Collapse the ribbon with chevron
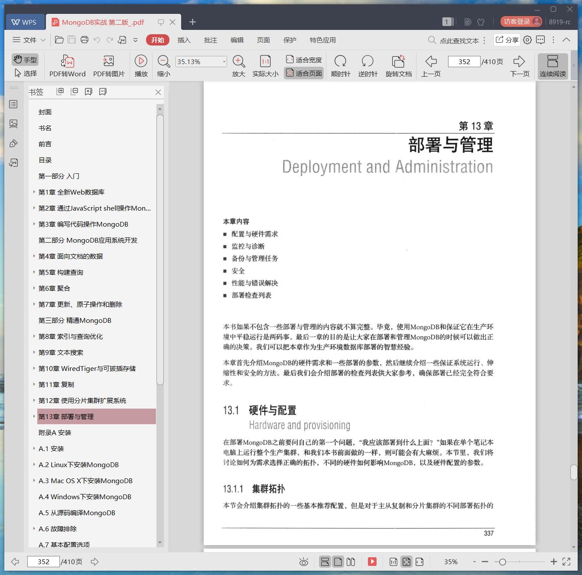This screenshot has width=582, height=575. click(x=566, y=39)
